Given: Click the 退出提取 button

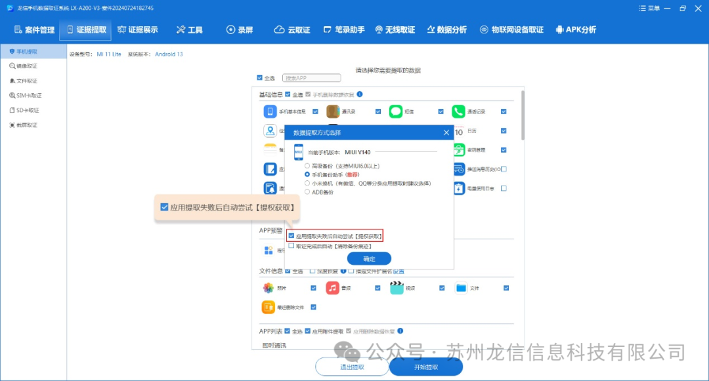Looking at the screenshot, I should click(352, 367).
